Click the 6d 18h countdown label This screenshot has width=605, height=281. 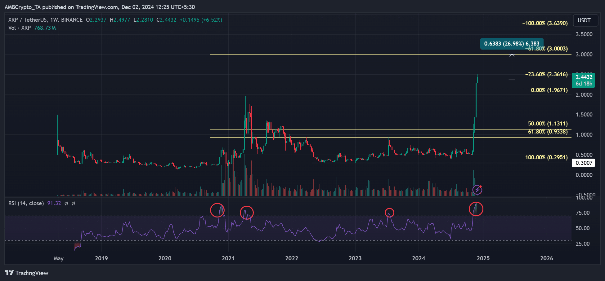(584, 84)
